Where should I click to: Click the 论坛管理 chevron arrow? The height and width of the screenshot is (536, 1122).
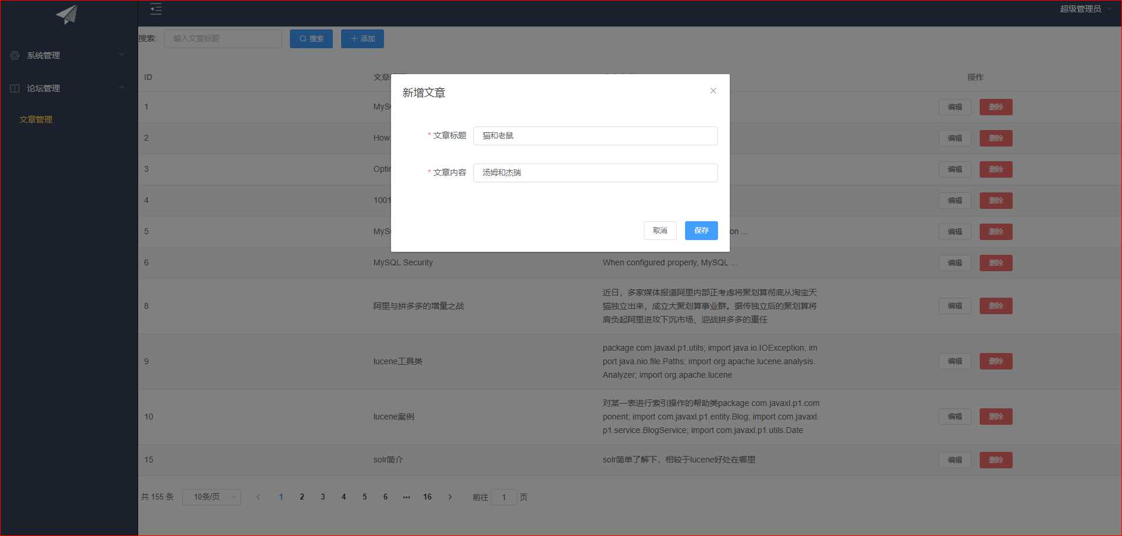[x=122, y=88]
